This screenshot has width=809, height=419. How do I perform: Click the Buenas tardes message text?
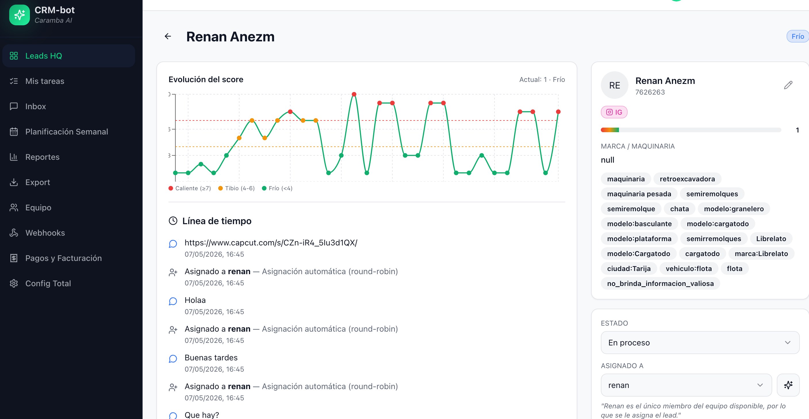211,358
